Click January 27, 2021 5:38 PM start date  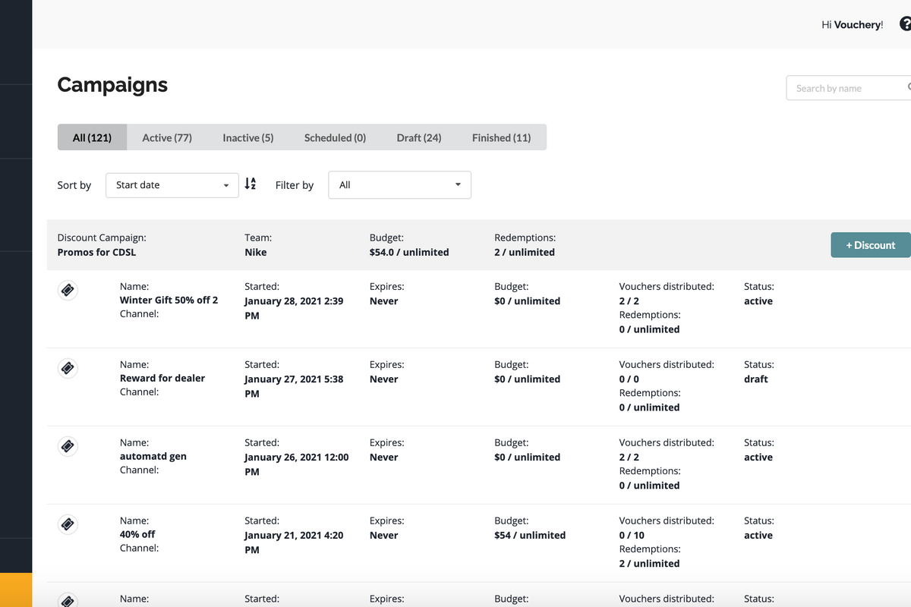[x=294, y=386]
